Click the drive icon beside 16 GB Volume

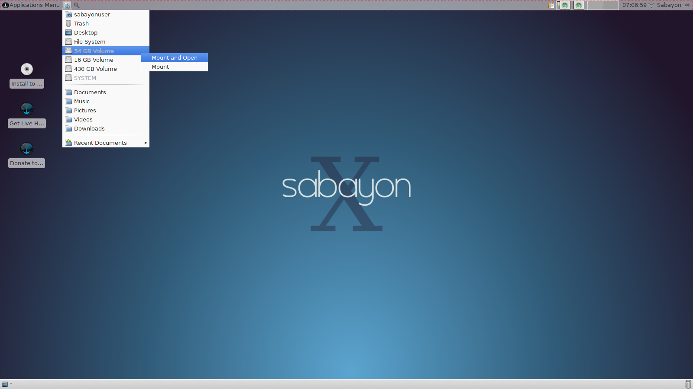[x=68, y=60]
